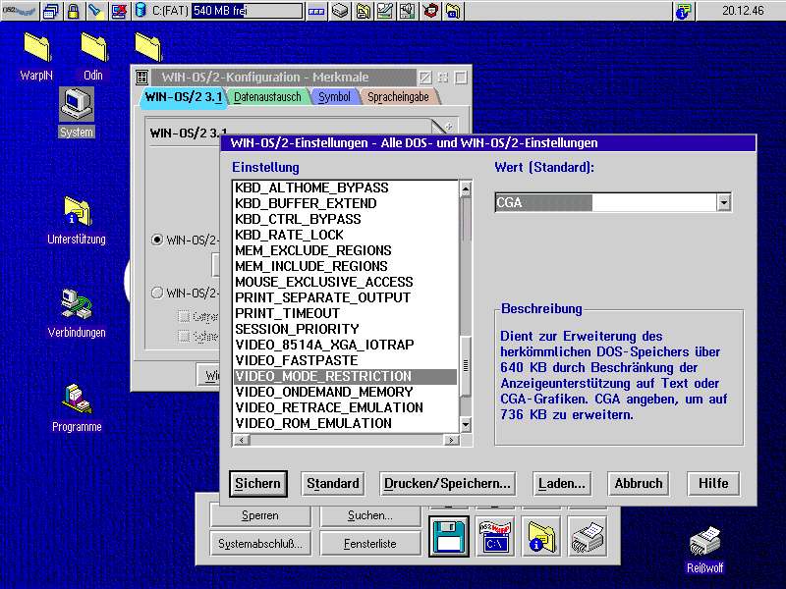
Task: Click the three-box tray selector icon in top bar
Action: pyautogui.click(x=316, y=11)
